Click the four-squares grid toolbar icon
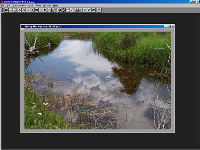200x150 pixels. coord(15,10)
